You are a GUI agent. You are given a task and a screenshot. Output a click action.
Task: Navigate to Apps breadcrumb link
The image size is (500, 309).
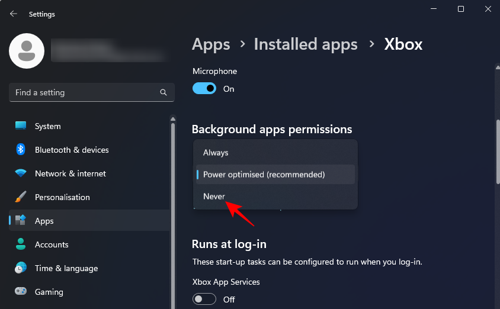tap(211, 44)
